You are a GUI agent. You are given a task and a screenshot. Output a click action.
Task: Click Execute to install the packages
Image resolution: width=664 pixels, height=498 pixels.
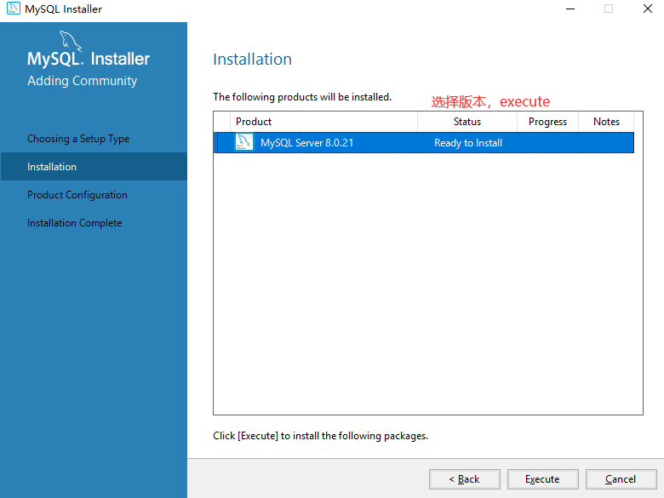(542, 479)
